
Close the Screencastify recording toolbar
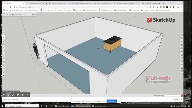pos(28,95)
